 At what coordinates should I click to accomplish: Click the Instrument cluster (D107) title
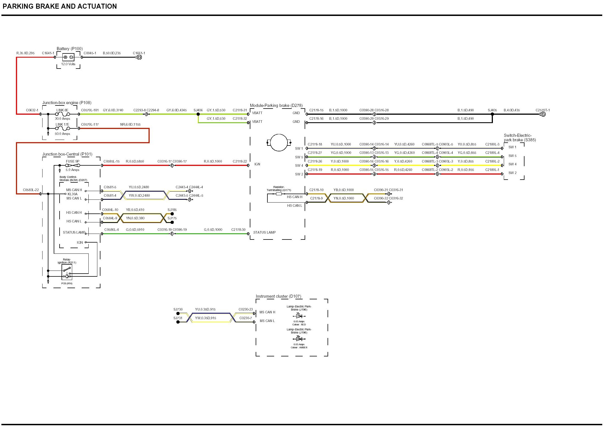(278, 296)
